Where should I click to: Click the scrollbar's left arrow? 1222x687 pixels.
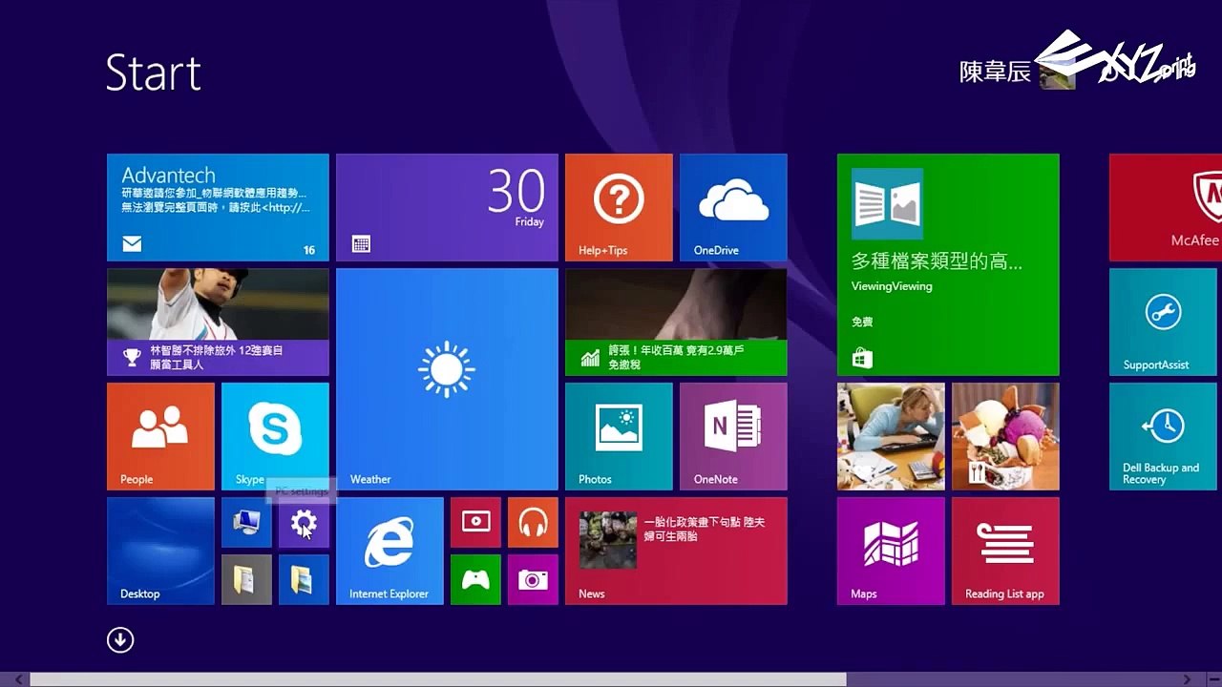[17, 679]
